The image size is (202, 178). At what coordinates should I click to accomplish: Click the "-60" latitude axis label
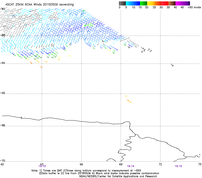2,9
